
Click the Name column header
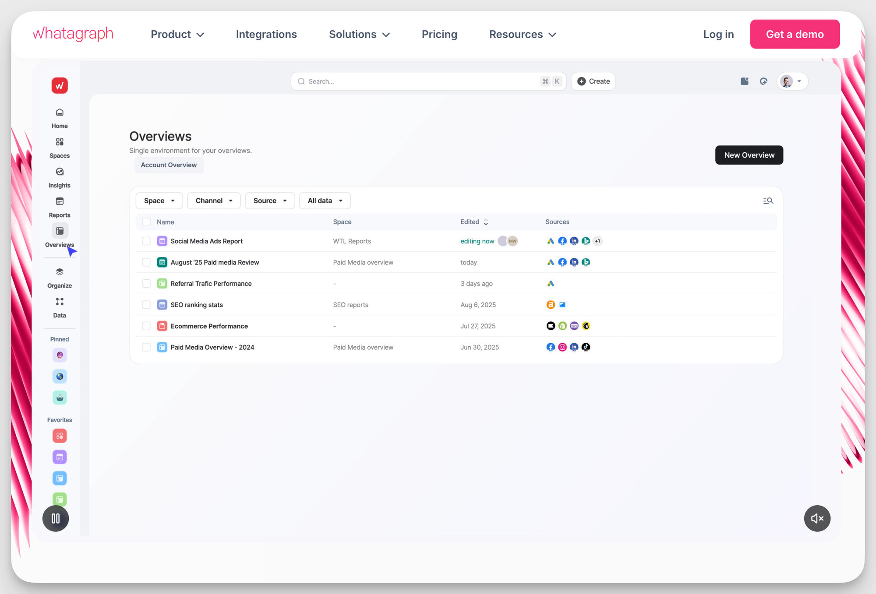165,222
